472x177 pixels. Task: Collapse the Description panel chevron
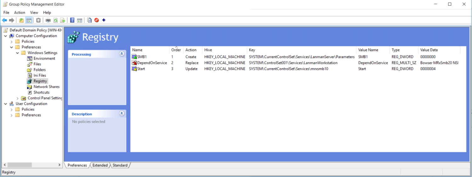(122, 113)
